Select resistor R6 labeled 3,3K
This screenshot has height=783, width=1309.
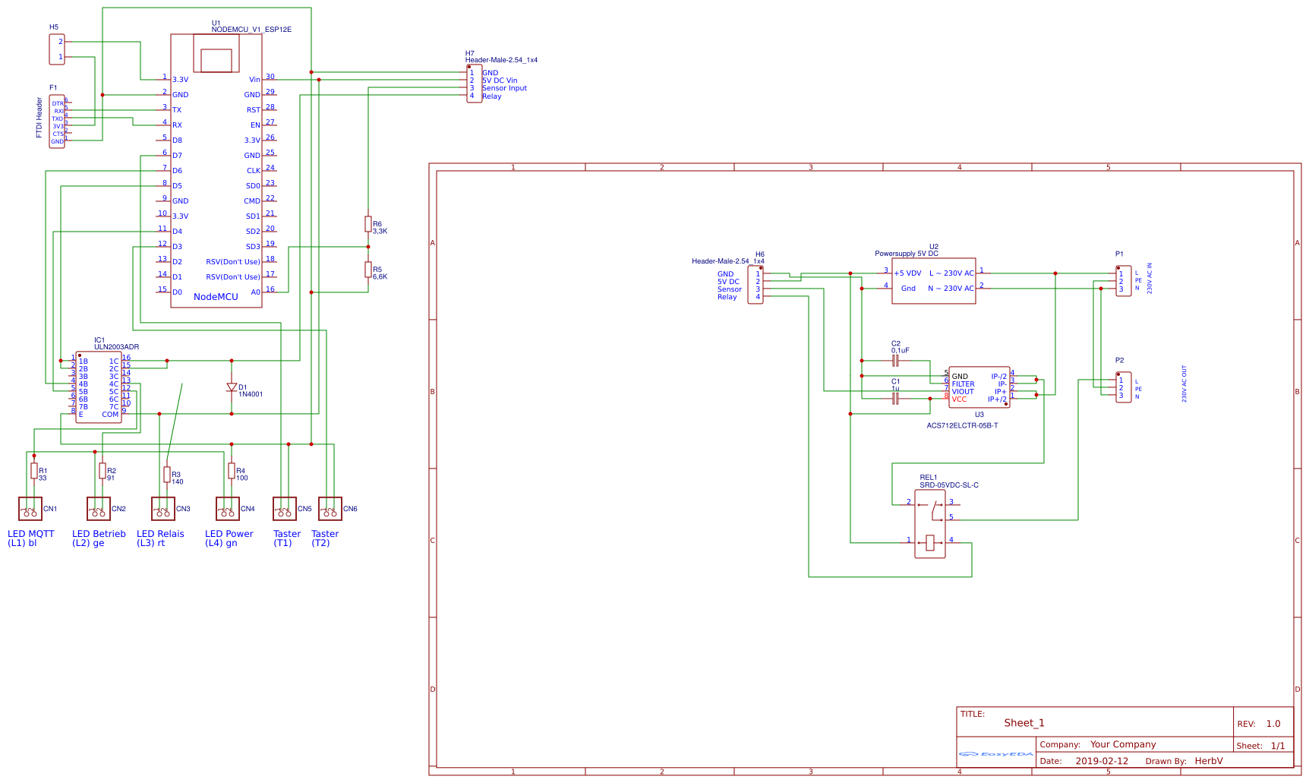pos(369,226)
